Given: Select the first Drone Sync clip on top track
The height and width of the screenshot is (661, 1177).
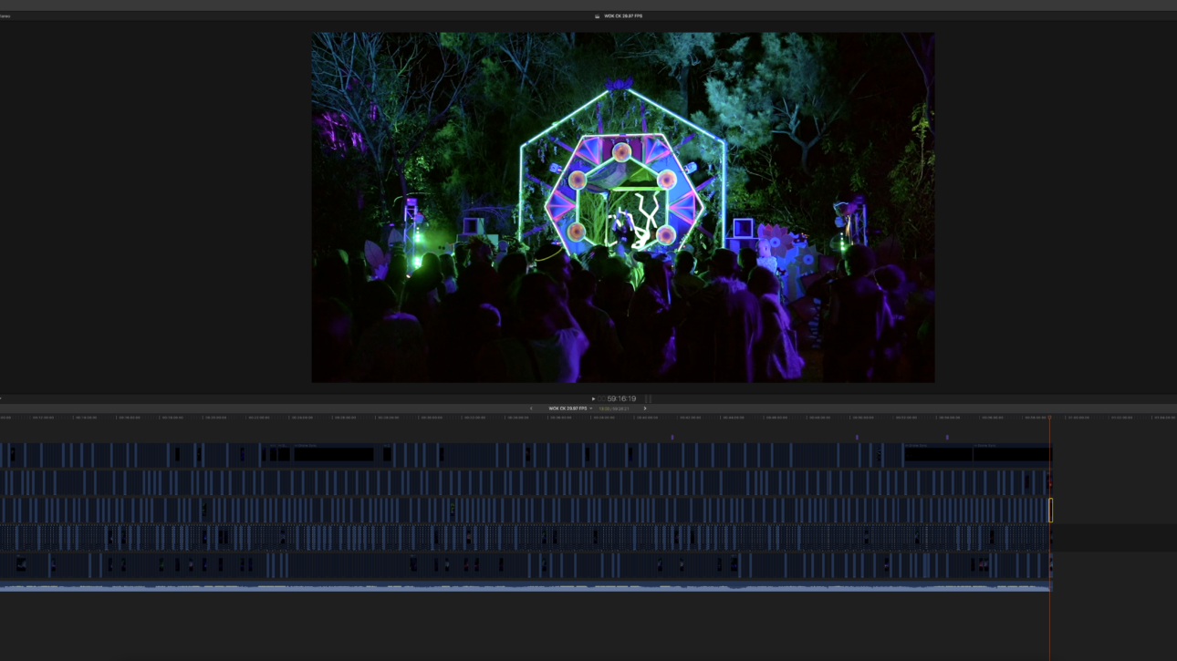Looking at the screenshot, I should [937, 454].
